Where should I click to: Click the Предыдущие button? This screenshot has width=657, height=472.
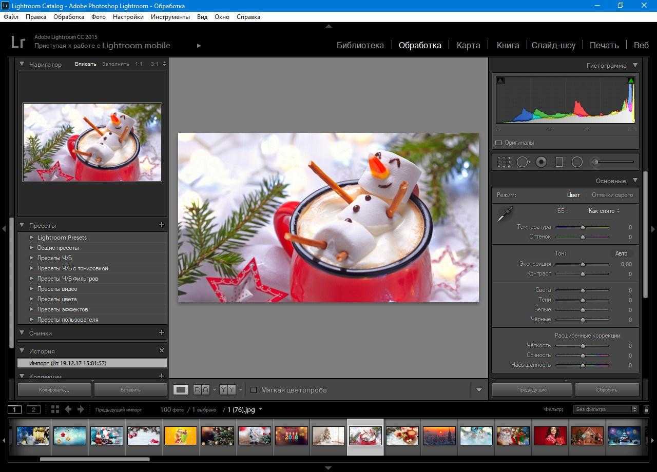click(x=532, y=389)
